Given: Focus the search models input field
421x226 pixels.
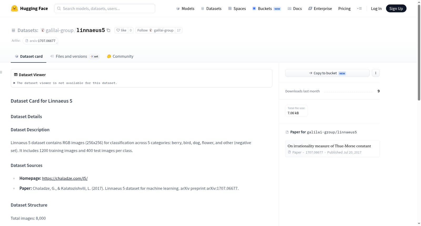Looking at the screenshot, I should (x=105, y=8).
